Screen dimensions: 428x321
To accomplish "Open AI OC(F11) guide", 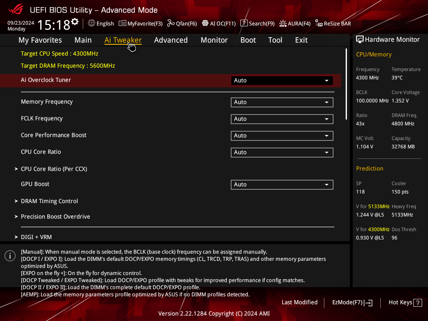I will click(219, 23).
